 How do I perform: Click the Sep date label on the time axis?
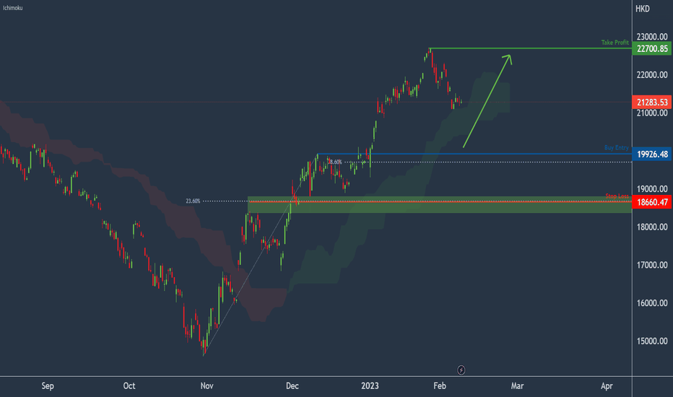(48, 386)
